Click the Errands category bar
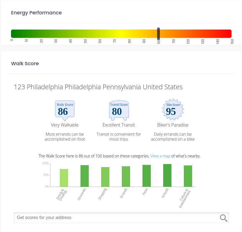Image resolution: width=242 pixels, height=232 pixels. click(x=126, y=176)
